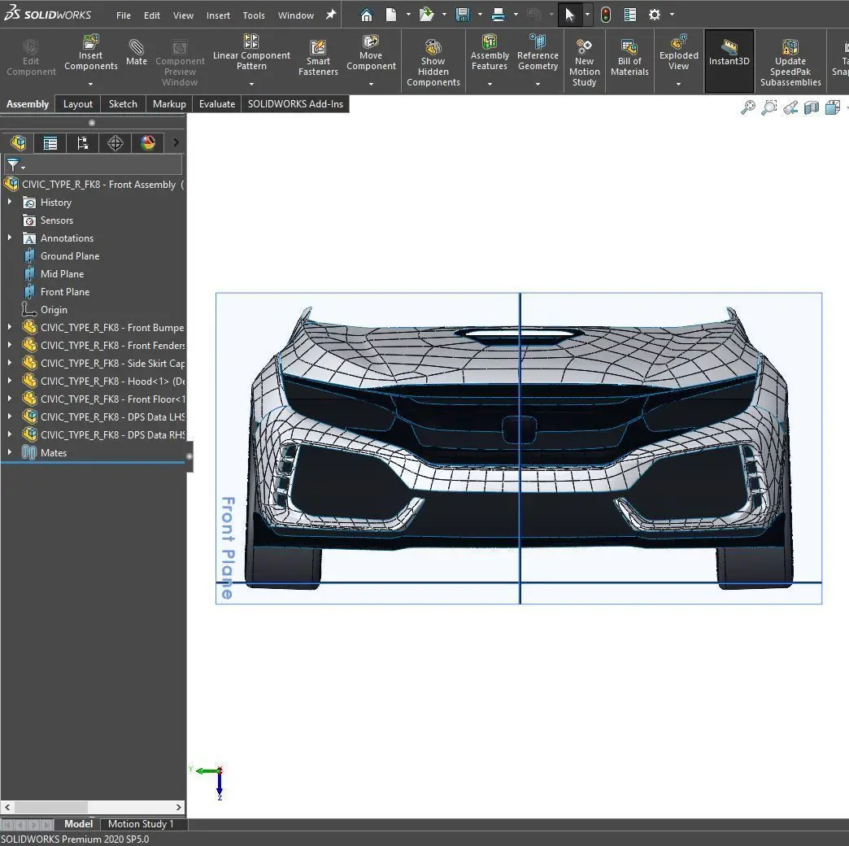Viewport: 849px width, 846px height.
Task: Click the Select cursor tool
Action: click(569, 15)
